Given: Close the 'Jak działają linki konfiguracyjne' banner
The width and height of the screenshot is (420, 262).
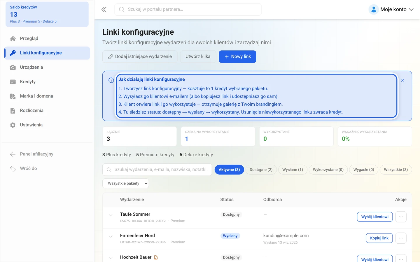Looking at the screenshot, I should [402, 80].
